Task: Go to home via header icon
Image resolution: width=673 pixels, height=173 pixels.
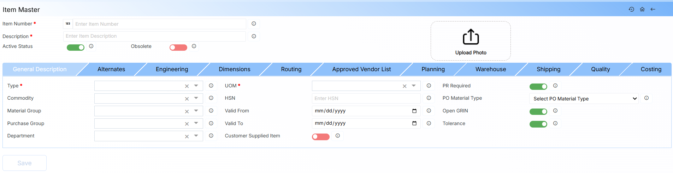Action: 642,10
